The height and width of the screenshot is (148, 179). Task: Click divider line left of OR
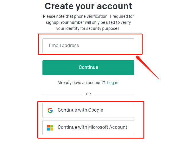(x=62, y=94)
